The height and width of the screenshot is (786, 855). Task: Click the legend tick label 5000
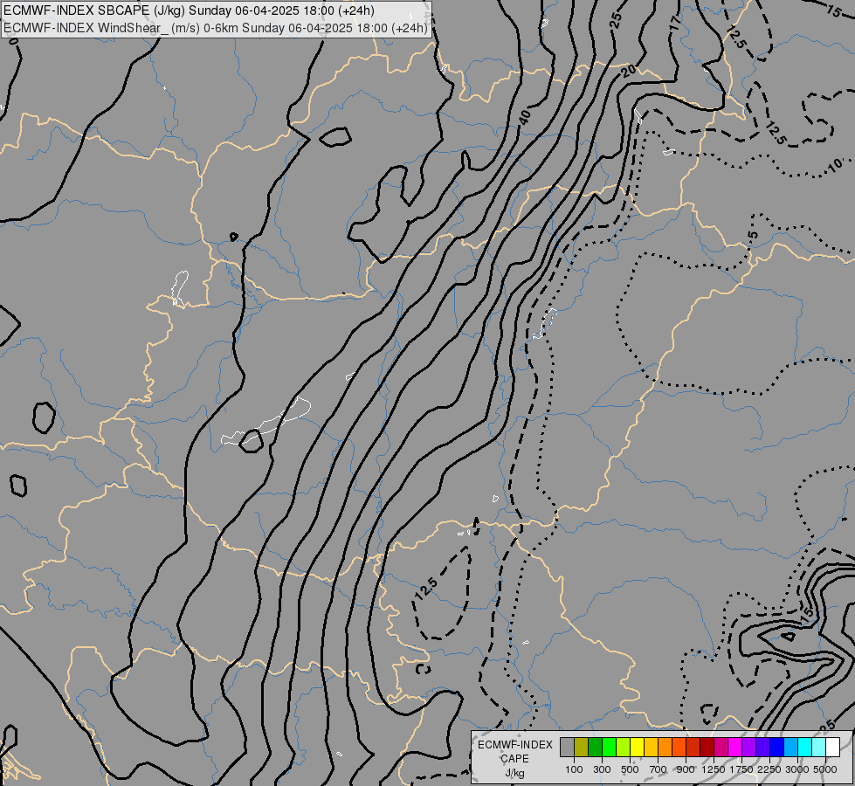(825, 769)
